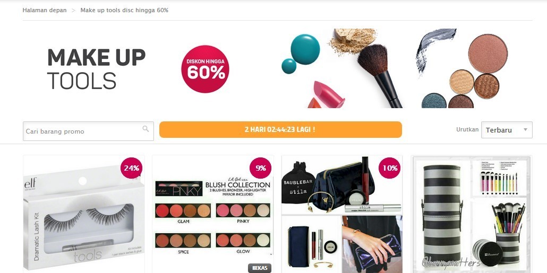Click the dropdown arrow beside Terbaru
The width and height of the screenshot is (547, 273).
525,130
